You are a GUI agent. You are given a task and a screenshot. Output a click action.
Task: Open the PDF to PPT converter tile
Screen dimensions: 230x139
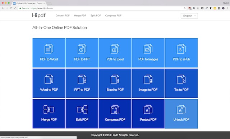click(x=82, y=53)
